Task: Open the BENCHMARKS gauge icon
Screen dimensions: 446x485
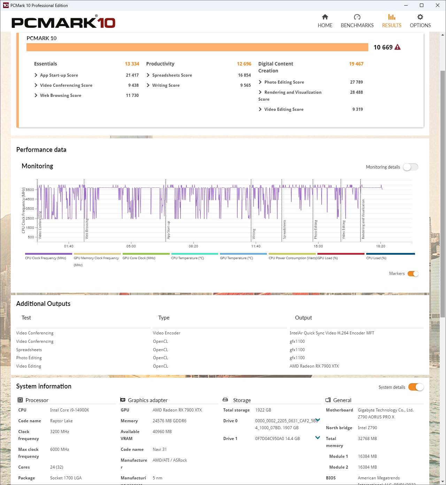Action: click(x=357, y=17)
